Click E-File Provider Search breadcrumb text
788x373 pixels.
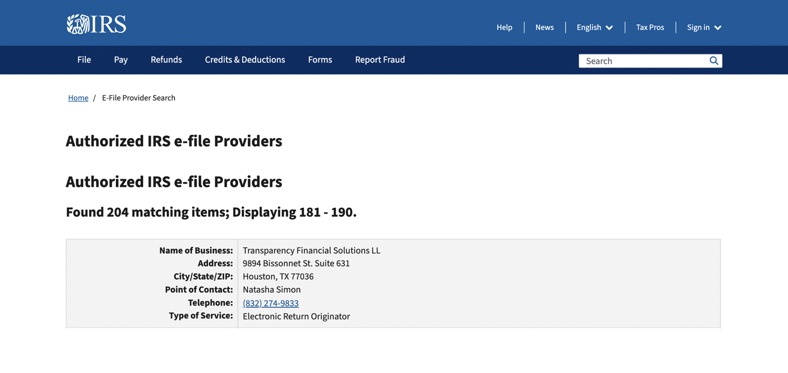(x=139, y=98)
